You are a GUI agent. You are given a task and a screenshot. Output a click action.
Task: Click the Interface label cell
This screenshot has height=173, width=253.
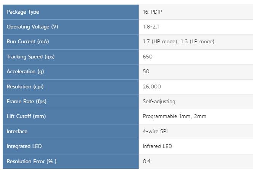coord(71,132)
